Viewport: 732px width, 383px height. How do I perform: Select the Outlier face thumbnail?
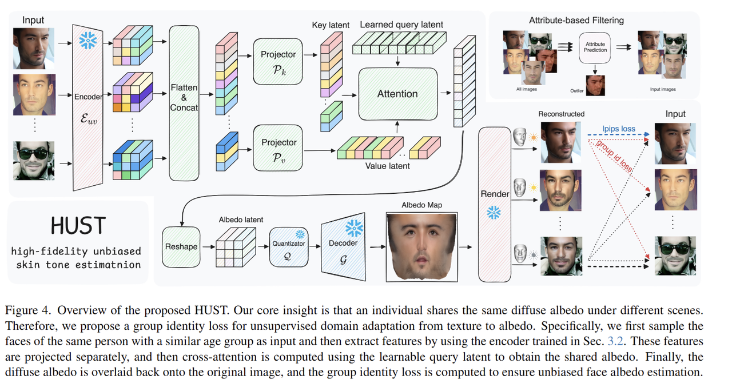click(x=595, y=85)
